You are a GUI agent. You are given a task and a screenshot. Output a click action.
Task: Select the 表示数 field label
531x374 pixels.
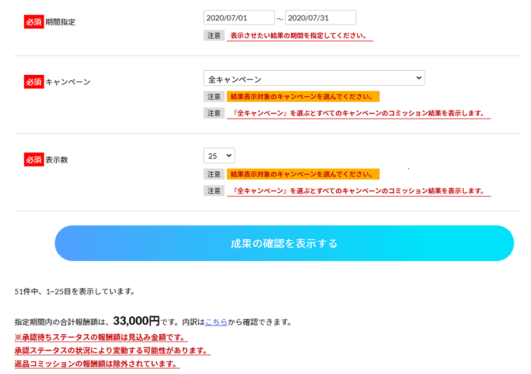click(x=57, y=160)
